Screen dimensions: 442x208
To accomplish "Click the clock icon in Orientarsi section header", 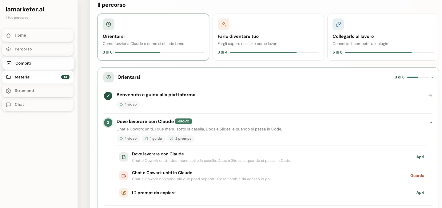I will coord(109,77).
